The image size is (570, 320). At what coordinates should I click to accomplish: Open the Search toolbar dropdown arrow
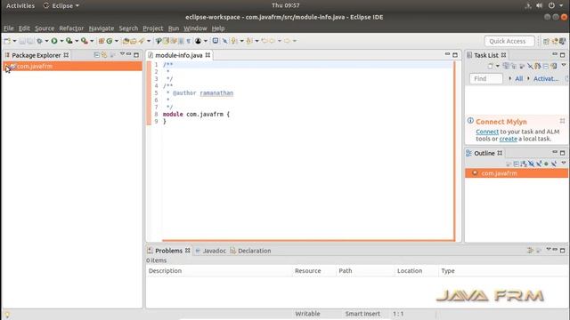tap(149, 41)
